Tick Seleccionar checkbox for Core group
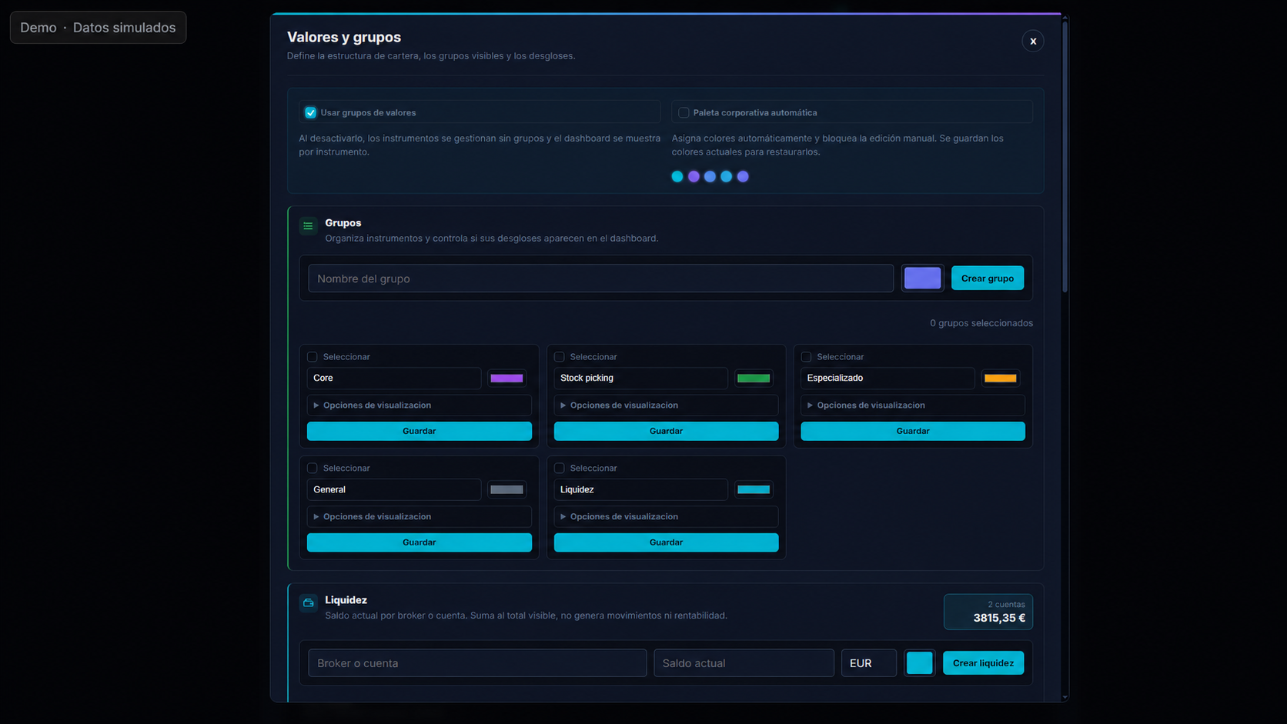Image resolution: width=1287 pixels, height=724 pixels. point(312,357)
